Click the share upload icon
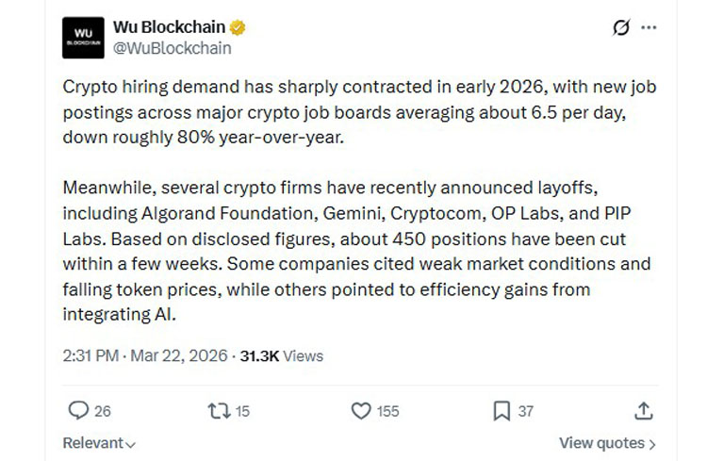 tap(644, 410)
